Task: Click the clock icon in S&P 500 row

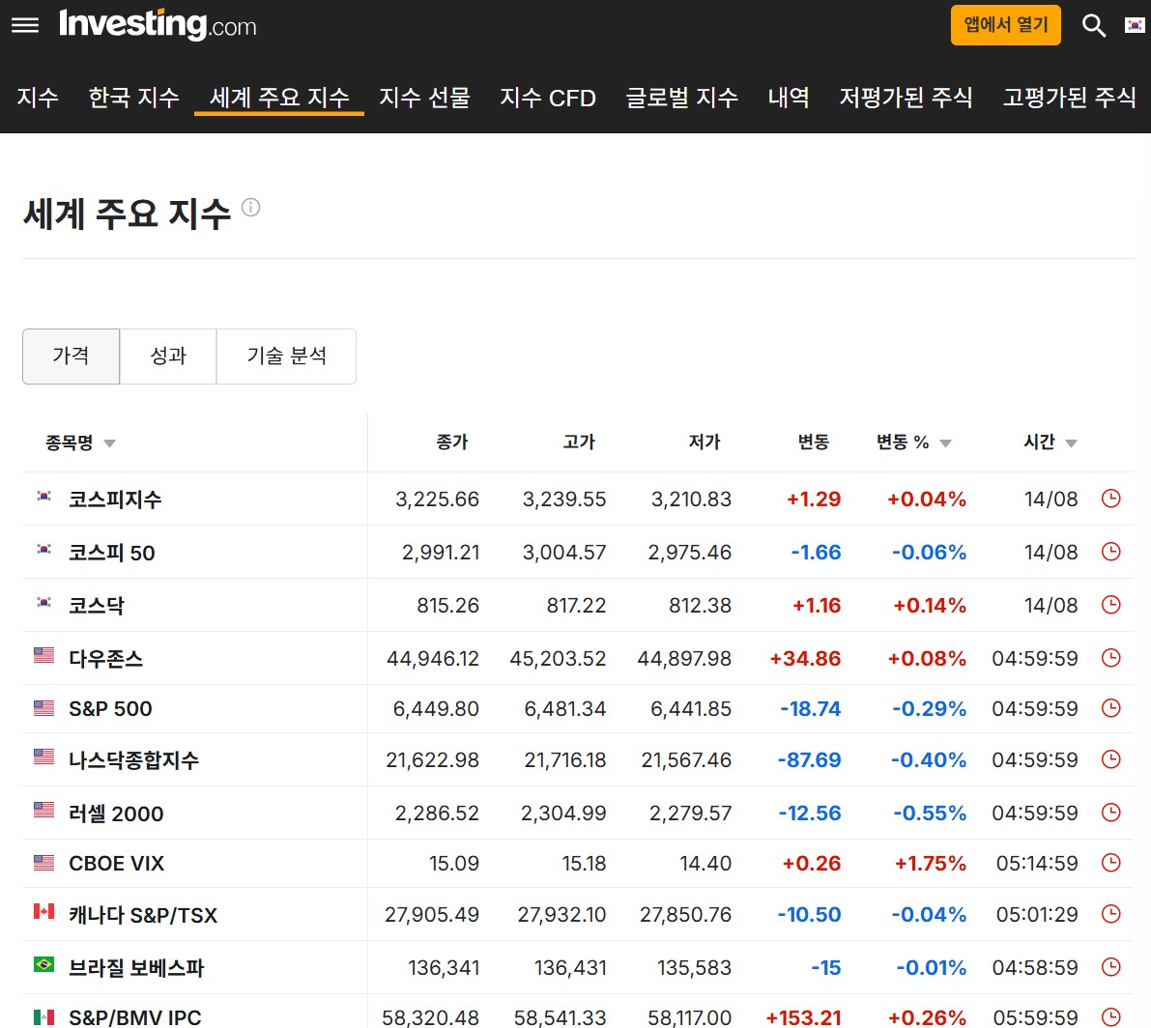Action: click(1111, 708)
